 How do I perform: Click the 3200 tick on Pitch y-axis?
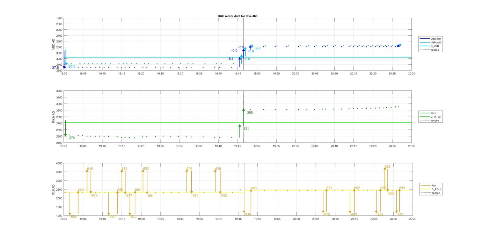point(59,91)
